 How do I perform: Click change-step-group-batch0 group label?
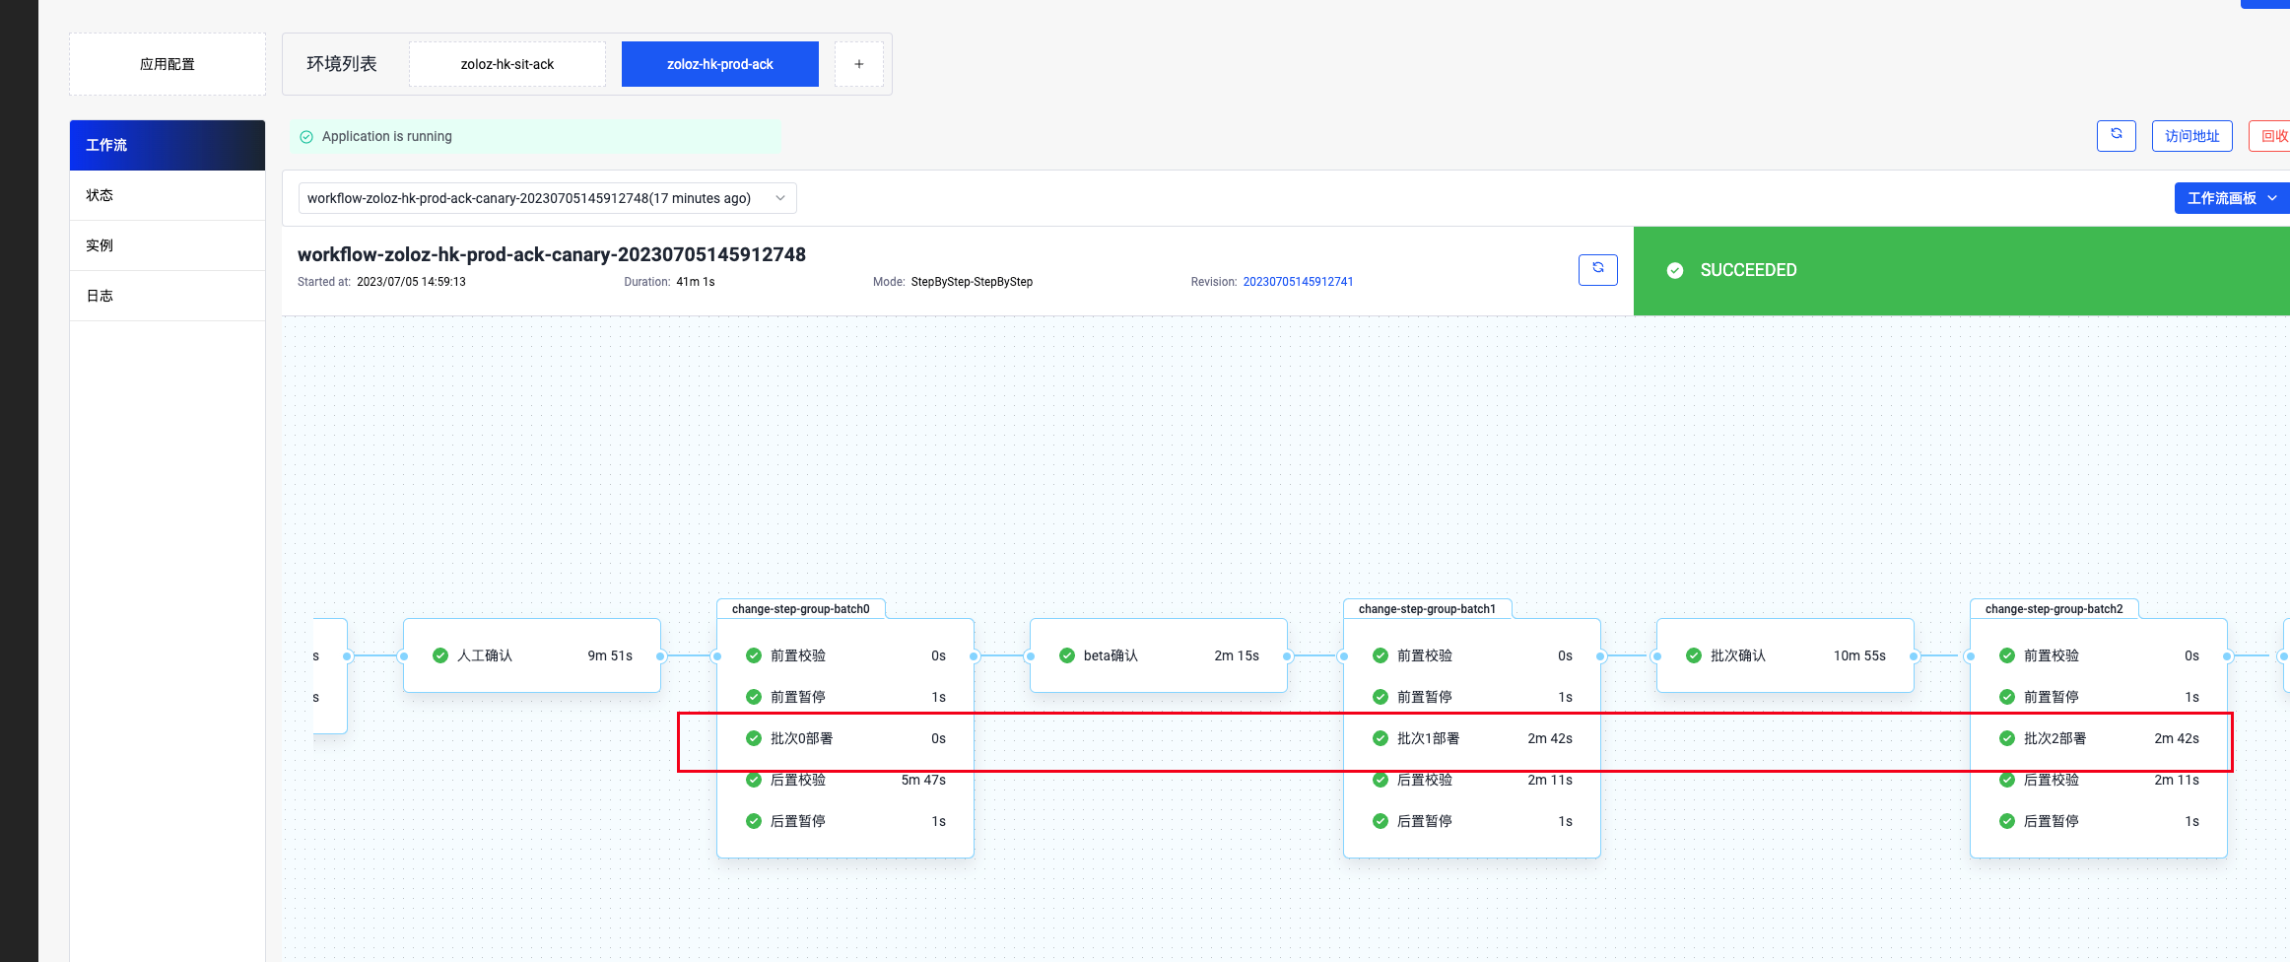[x=800, y=609]
